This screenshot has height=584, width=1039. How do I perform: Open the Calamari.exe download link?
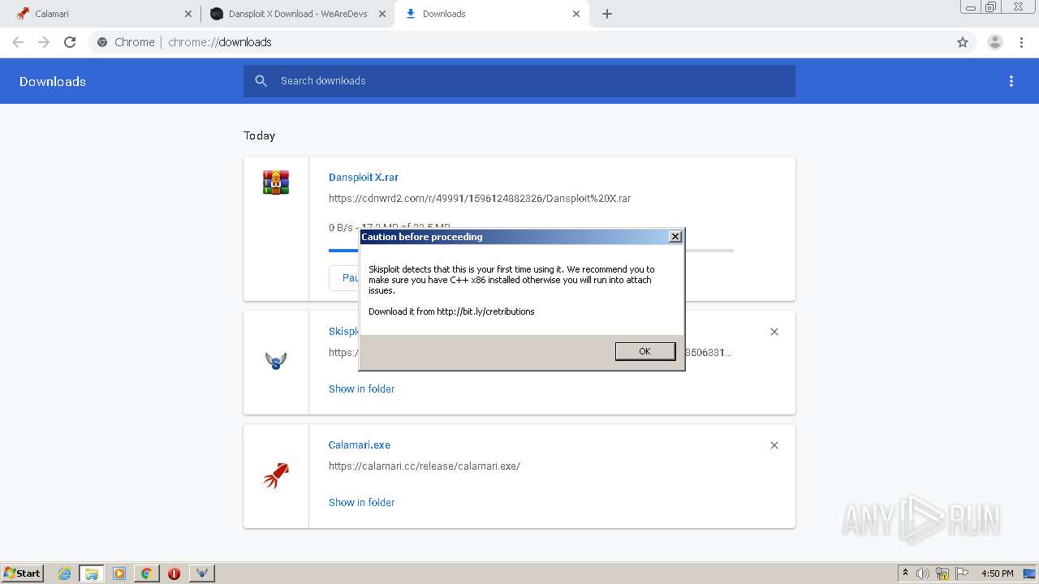(360, 444)
